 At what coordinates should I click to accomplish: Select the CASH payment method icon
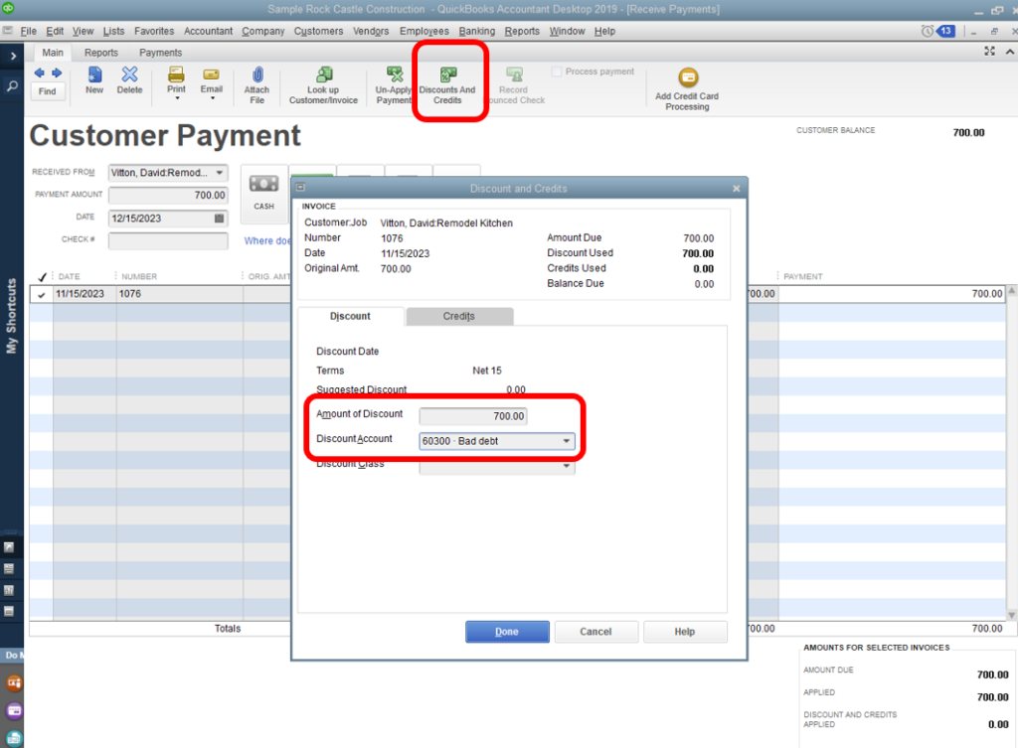point(263,191)
